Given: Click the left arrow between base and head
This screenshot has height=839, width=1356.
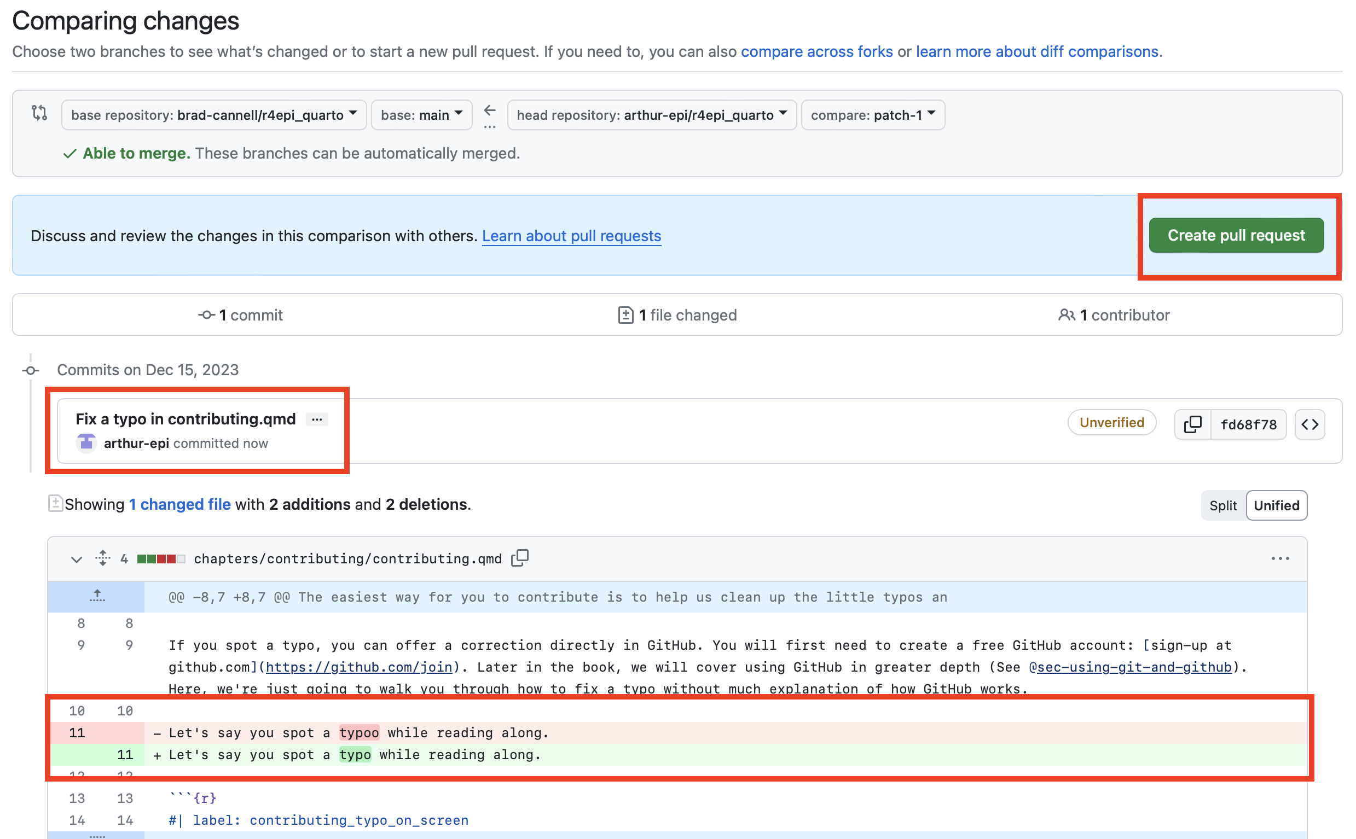Looking at the screenshot, I should click(489, 110).
